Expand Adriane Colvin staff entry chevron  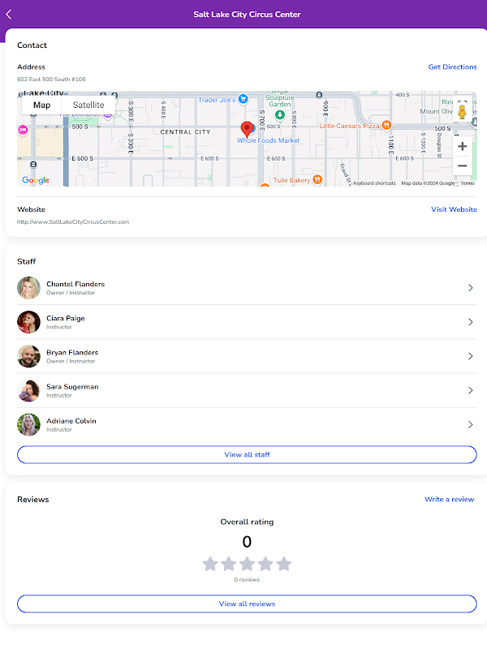471,424
